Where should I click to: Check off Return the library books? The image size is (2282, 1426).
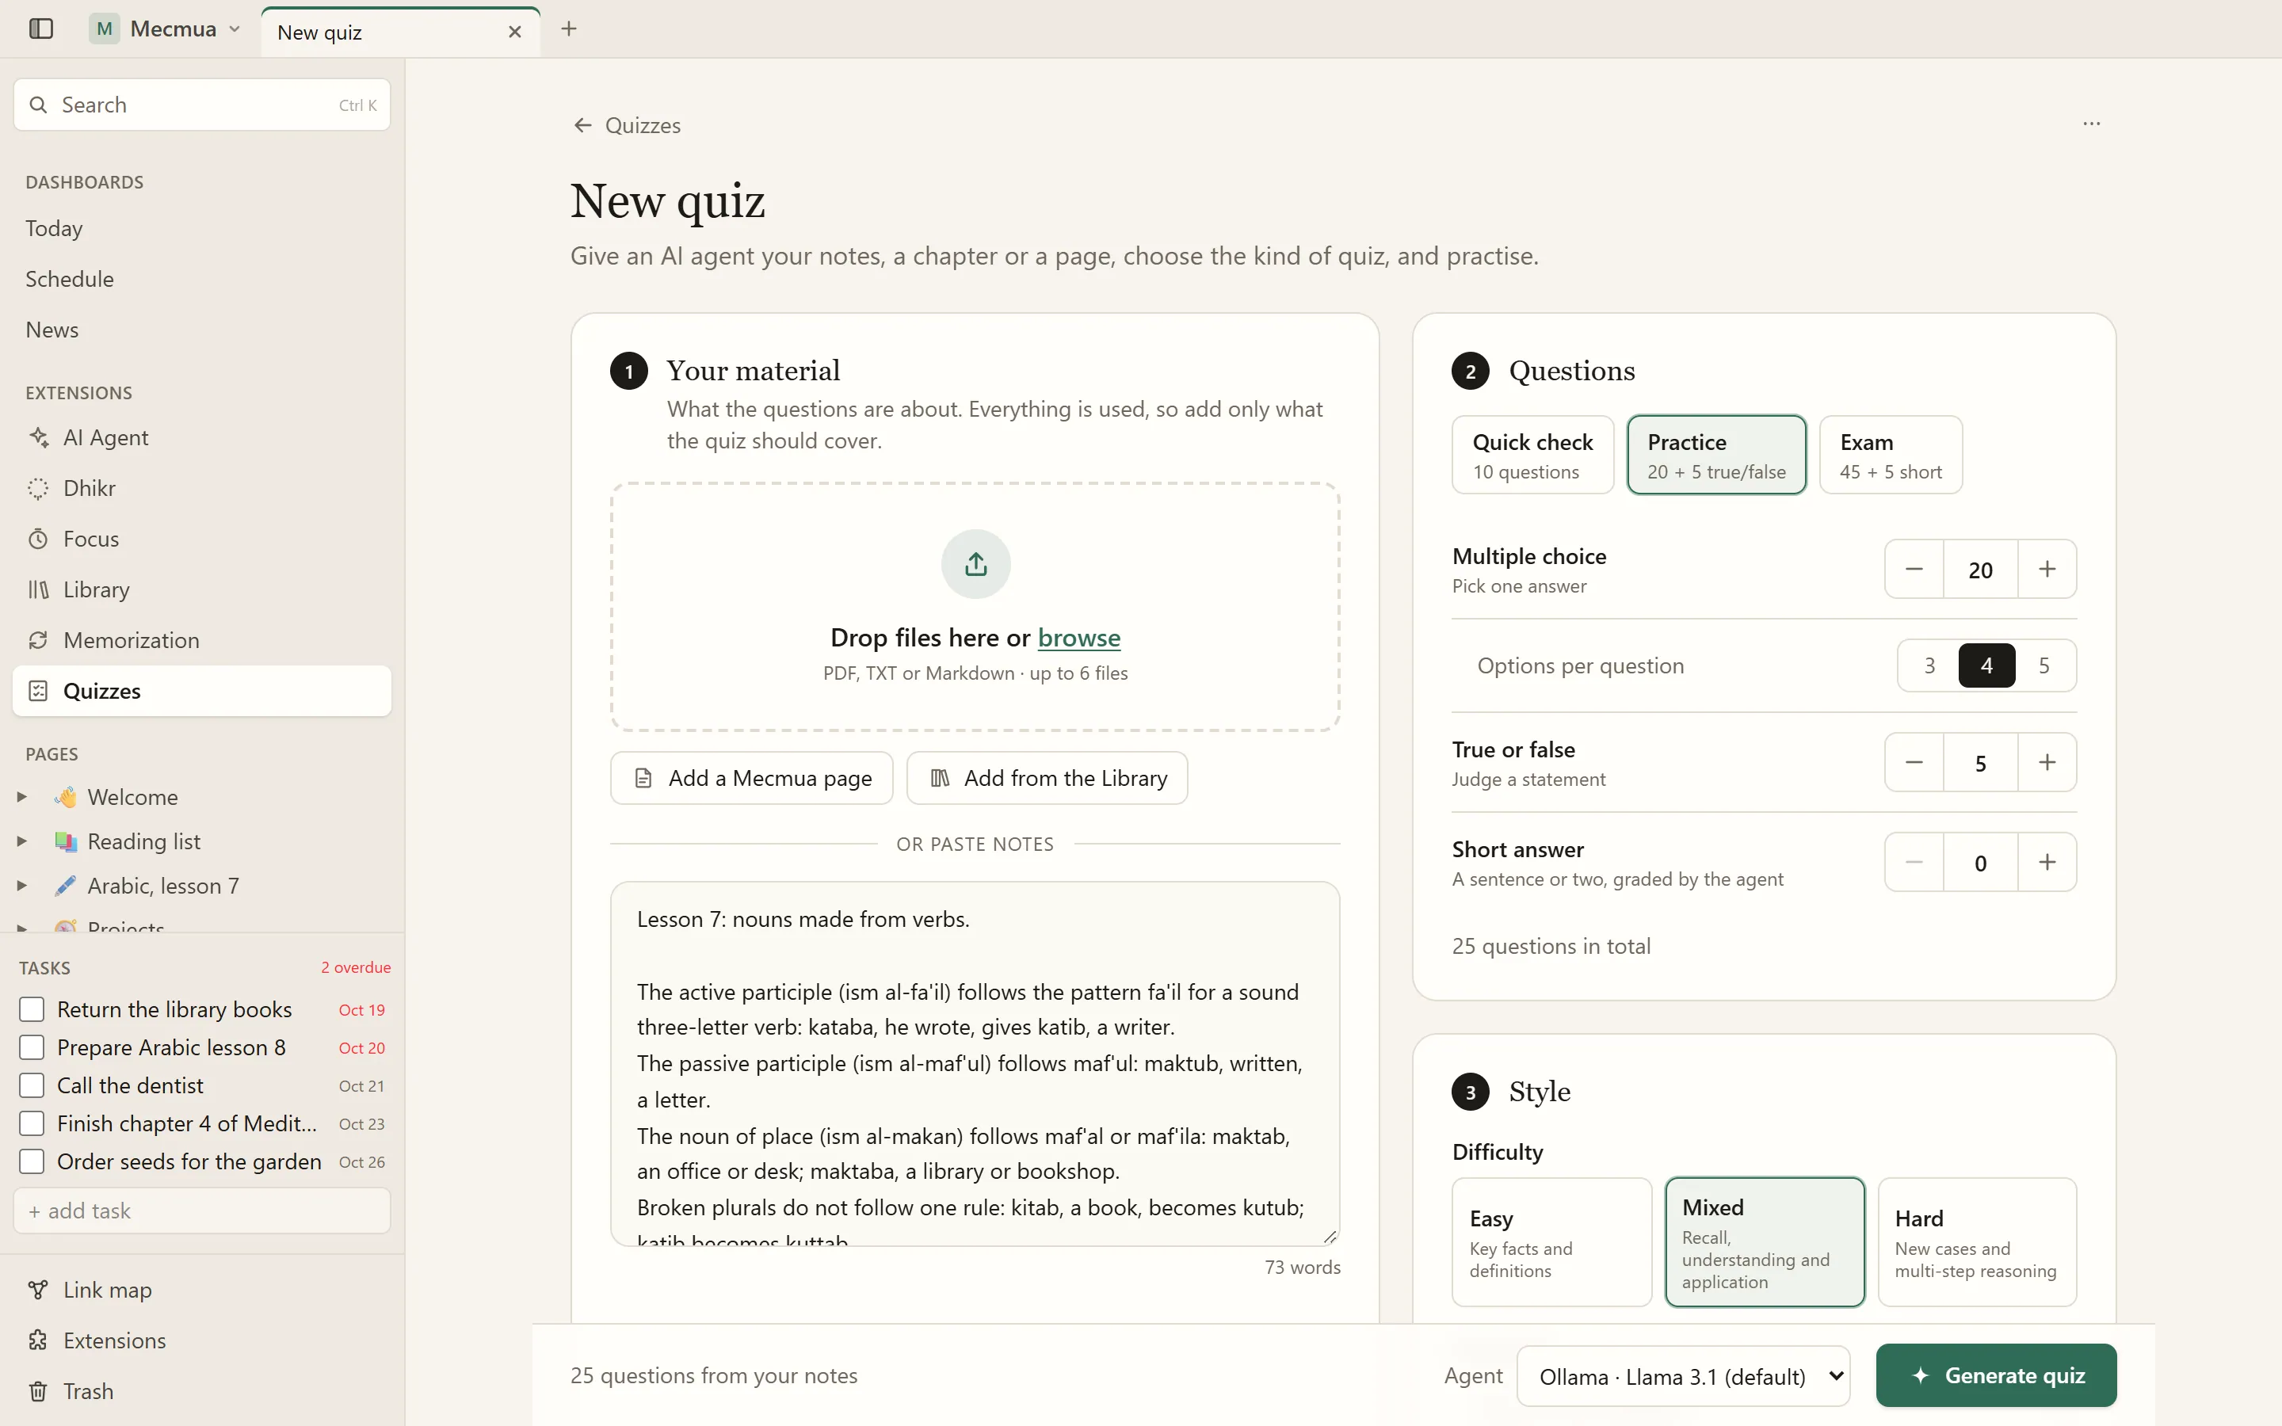pyautogui.click(x=32, y=1009)
